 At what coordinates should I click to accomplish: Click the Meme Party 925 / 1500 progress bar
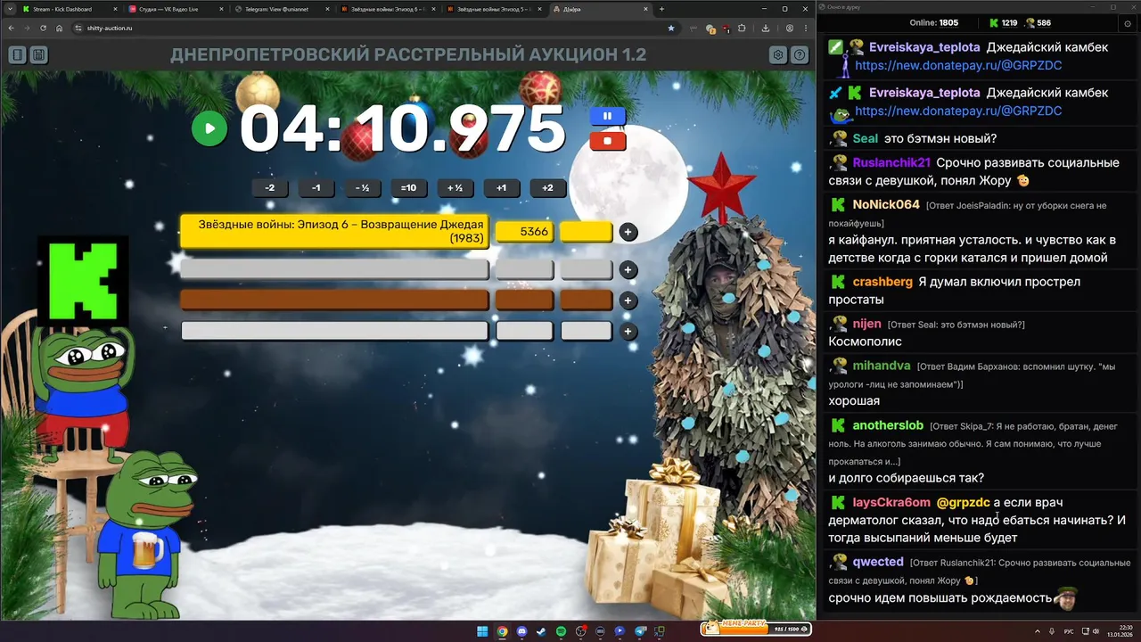(x=756, y=628)
